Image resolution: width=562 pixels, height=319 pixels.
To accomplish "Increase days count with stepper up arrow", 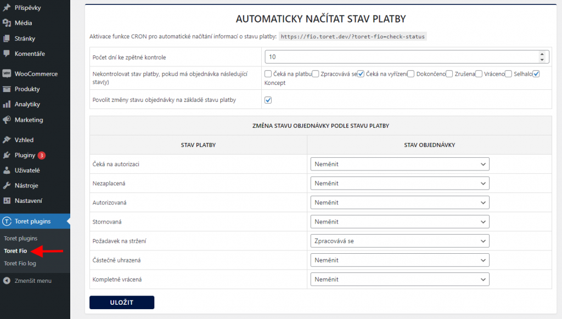I will pos(542,54).
